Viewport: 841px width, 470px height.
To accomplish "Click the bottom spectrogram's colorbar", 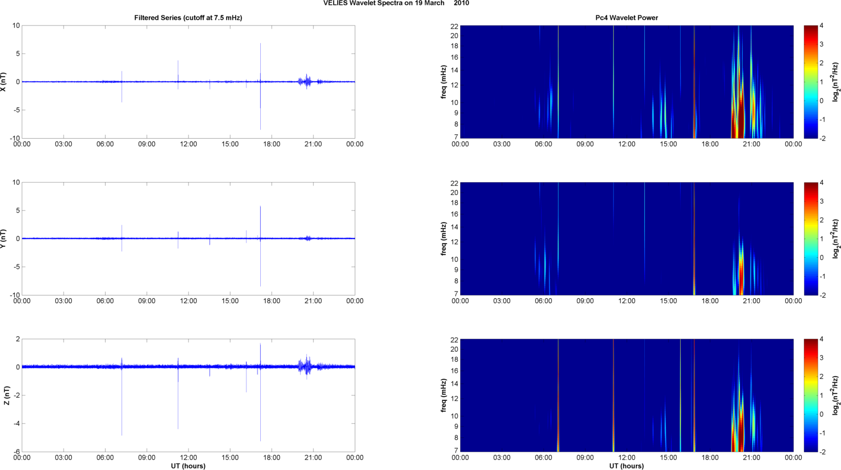I will pyautogui.click(x=810, y=395).
